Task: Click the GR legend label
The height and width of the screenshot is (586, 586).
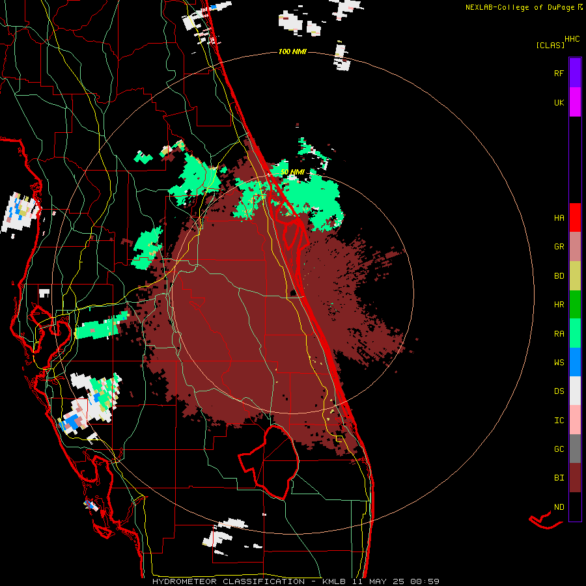Action: click(559, 247)
